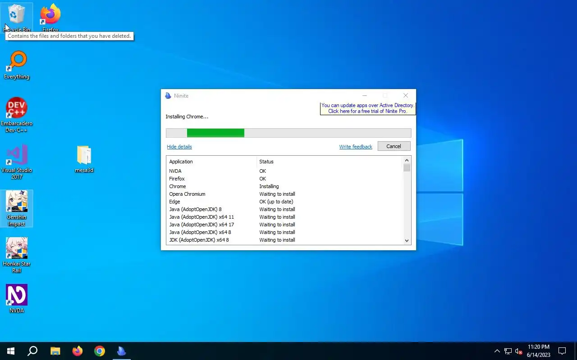Select the Recycle Bin desktop icon
577x360 pixels.
[17, 18]
